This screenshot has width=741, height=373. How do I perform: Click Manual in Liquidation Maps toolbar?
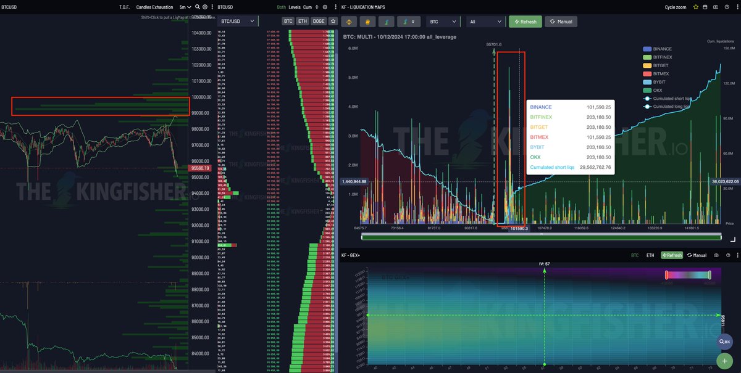click(x=561, y=21)
